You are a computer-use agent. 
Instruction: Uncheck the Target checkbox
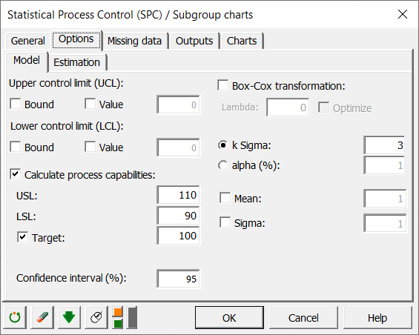(x=23, y=237)
